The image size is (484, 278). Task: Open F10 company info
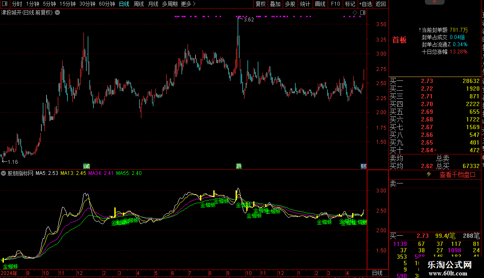[335, 4]
